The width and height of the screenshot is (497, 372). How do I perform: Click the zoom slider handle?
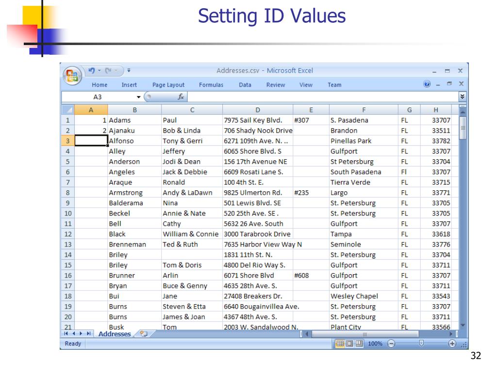coord(421,343)
